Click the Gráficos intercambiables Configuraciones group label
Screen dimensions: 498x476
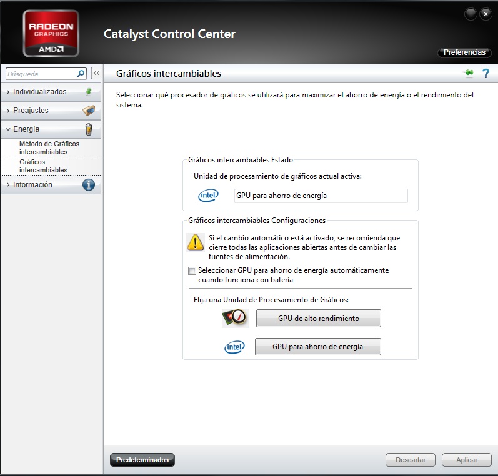(257, 221)
